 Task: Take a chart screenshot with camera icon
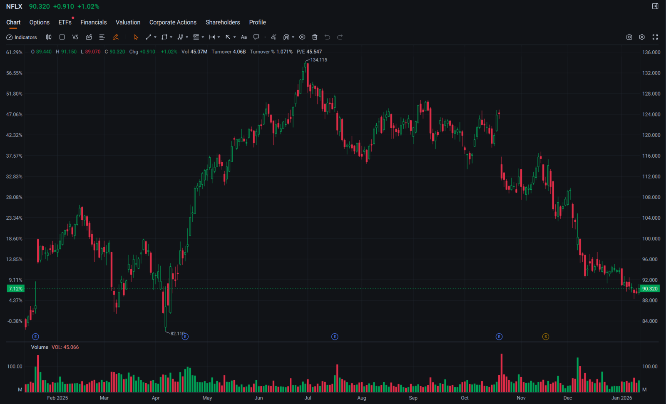point(629,37)
